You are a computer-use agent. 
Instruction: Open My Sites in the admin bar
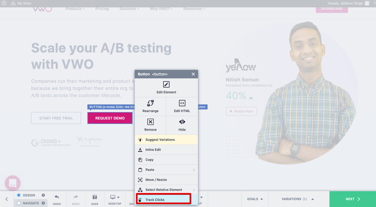(x=21, y=3)
